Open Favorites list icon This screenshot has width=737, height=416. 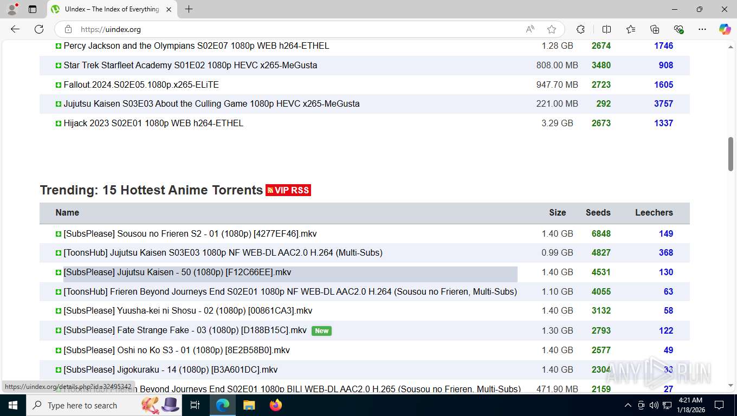coord(631,29)
